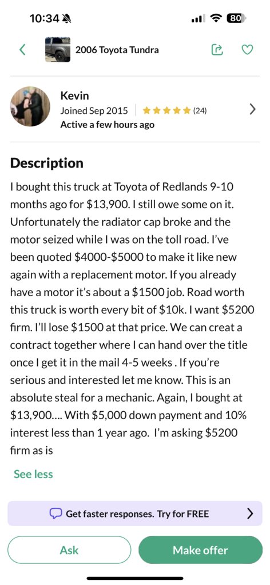Open Get faster responses Try for FREE banner

click(x=135, y=514)
